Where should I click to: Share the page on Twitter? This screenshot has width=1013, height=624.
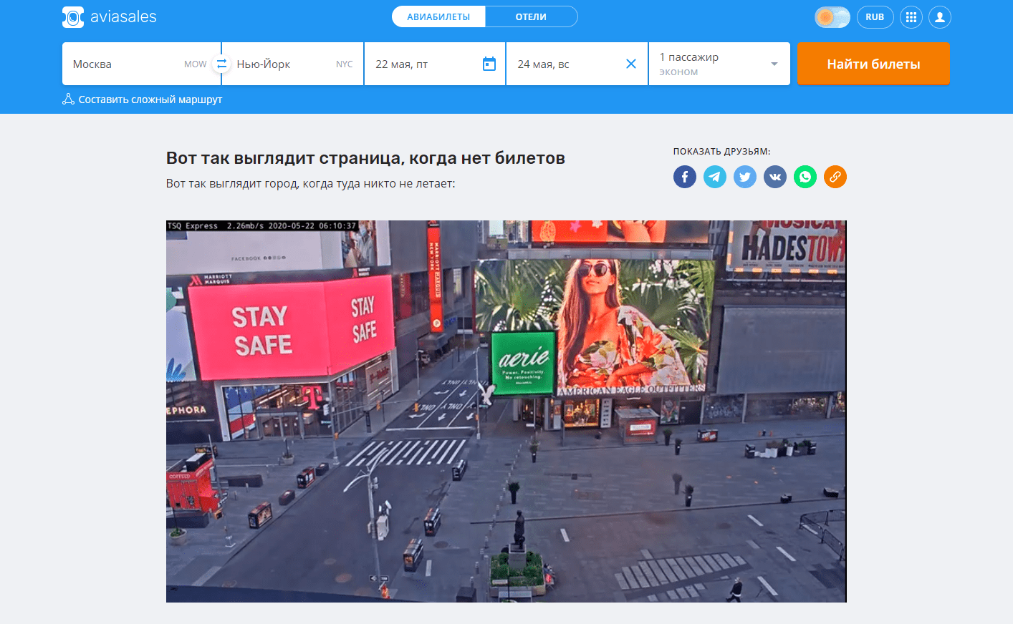pos(745,177)
